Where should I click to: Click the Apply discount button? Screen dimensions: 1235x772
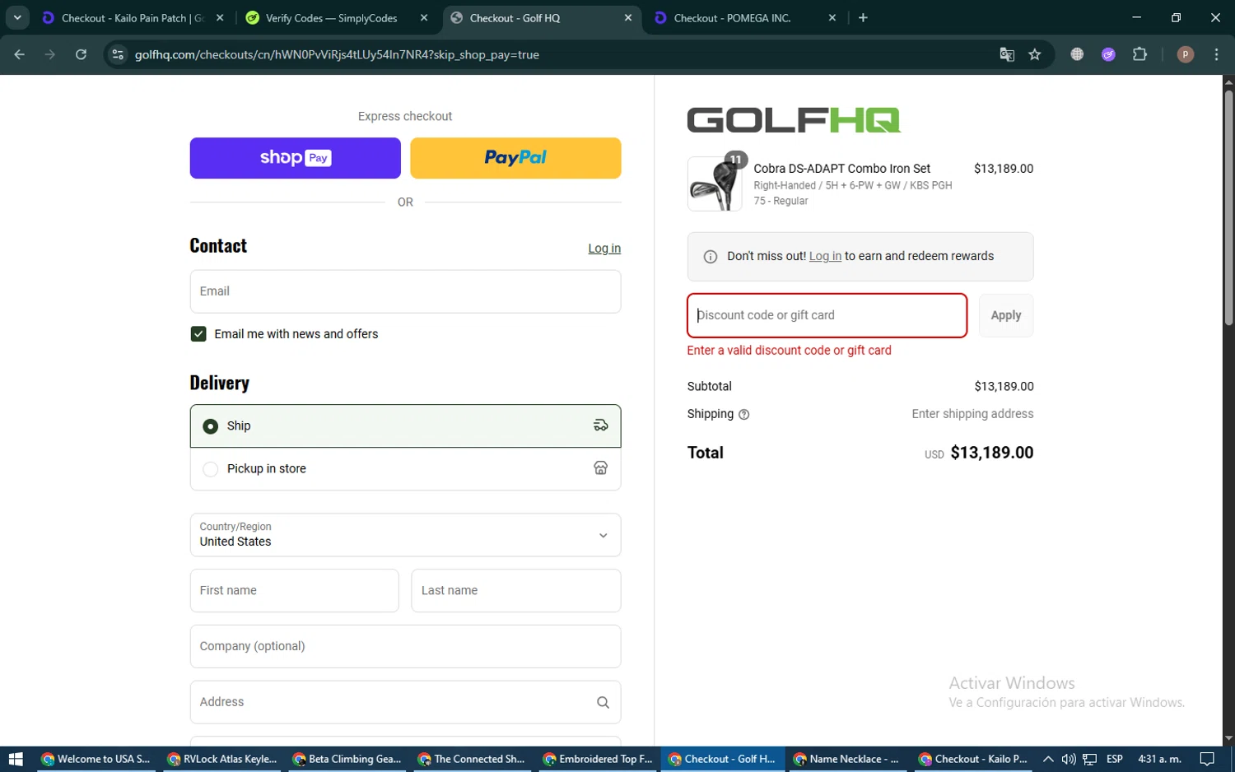click(1006, 315)
